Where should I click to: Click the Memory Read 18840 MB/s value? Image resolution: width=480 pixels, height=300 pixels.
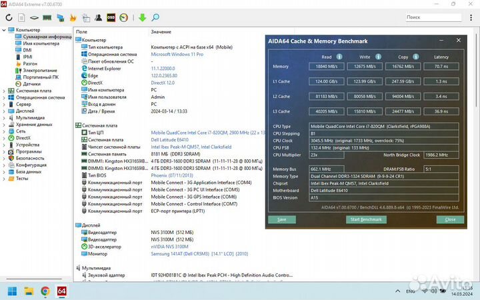click(326, 67)
